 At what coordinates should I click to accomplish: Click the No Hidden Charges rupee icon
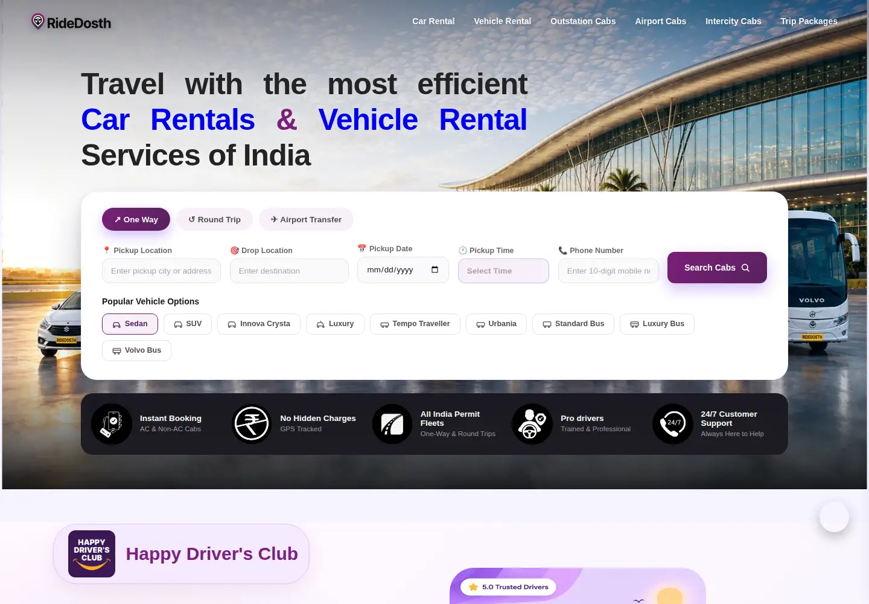point(252,424)
